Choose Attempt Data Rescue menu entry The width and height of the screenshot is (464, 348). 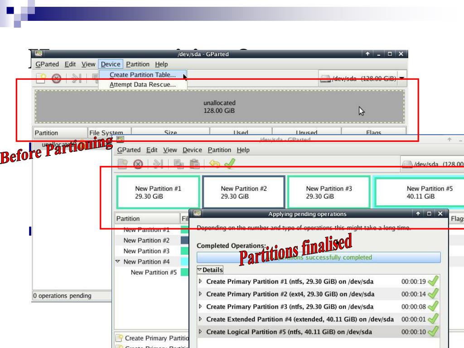coord(142,85)
